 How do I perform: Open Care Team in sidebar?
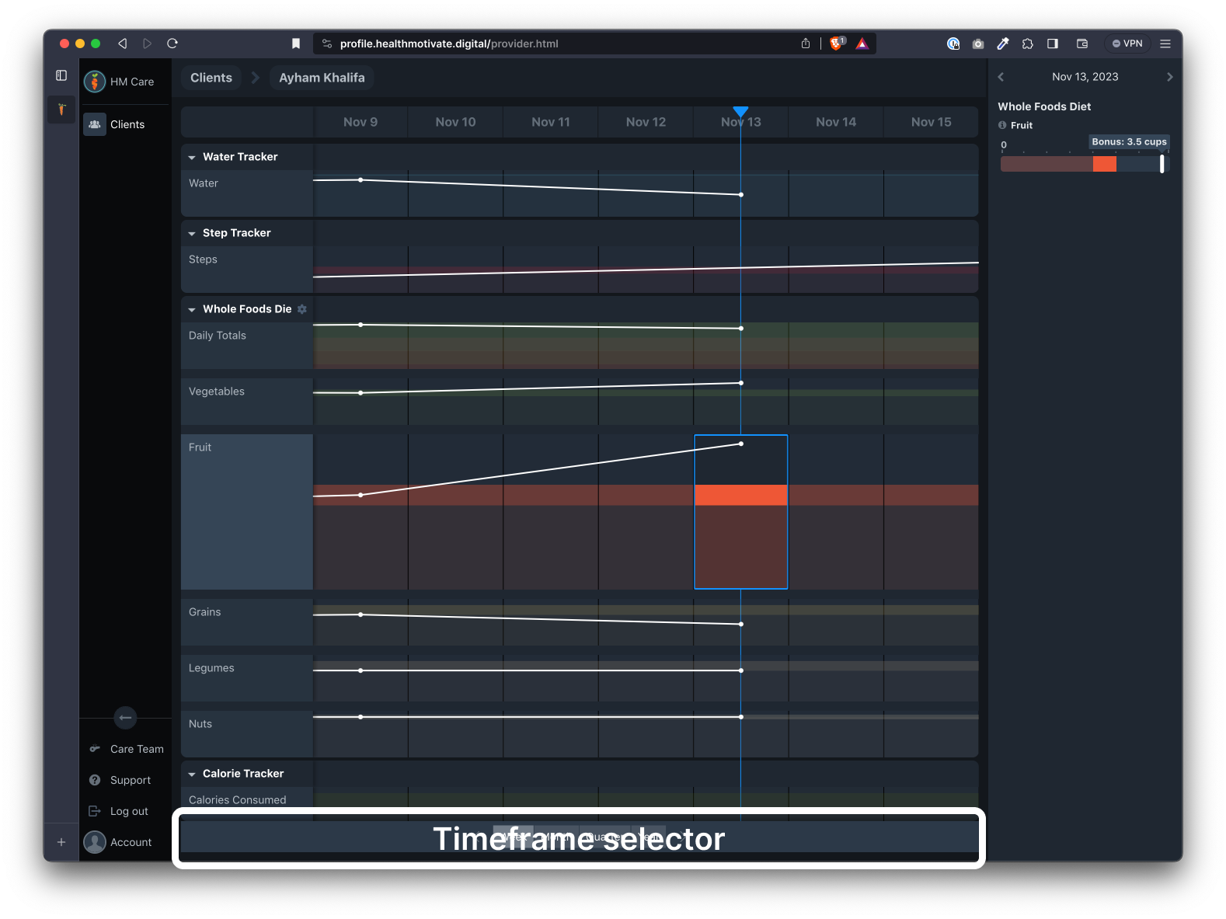(126, 749)
